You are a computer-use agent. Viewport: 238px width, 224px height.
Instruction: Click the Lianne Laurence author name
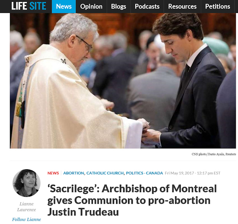coord(26,207)
